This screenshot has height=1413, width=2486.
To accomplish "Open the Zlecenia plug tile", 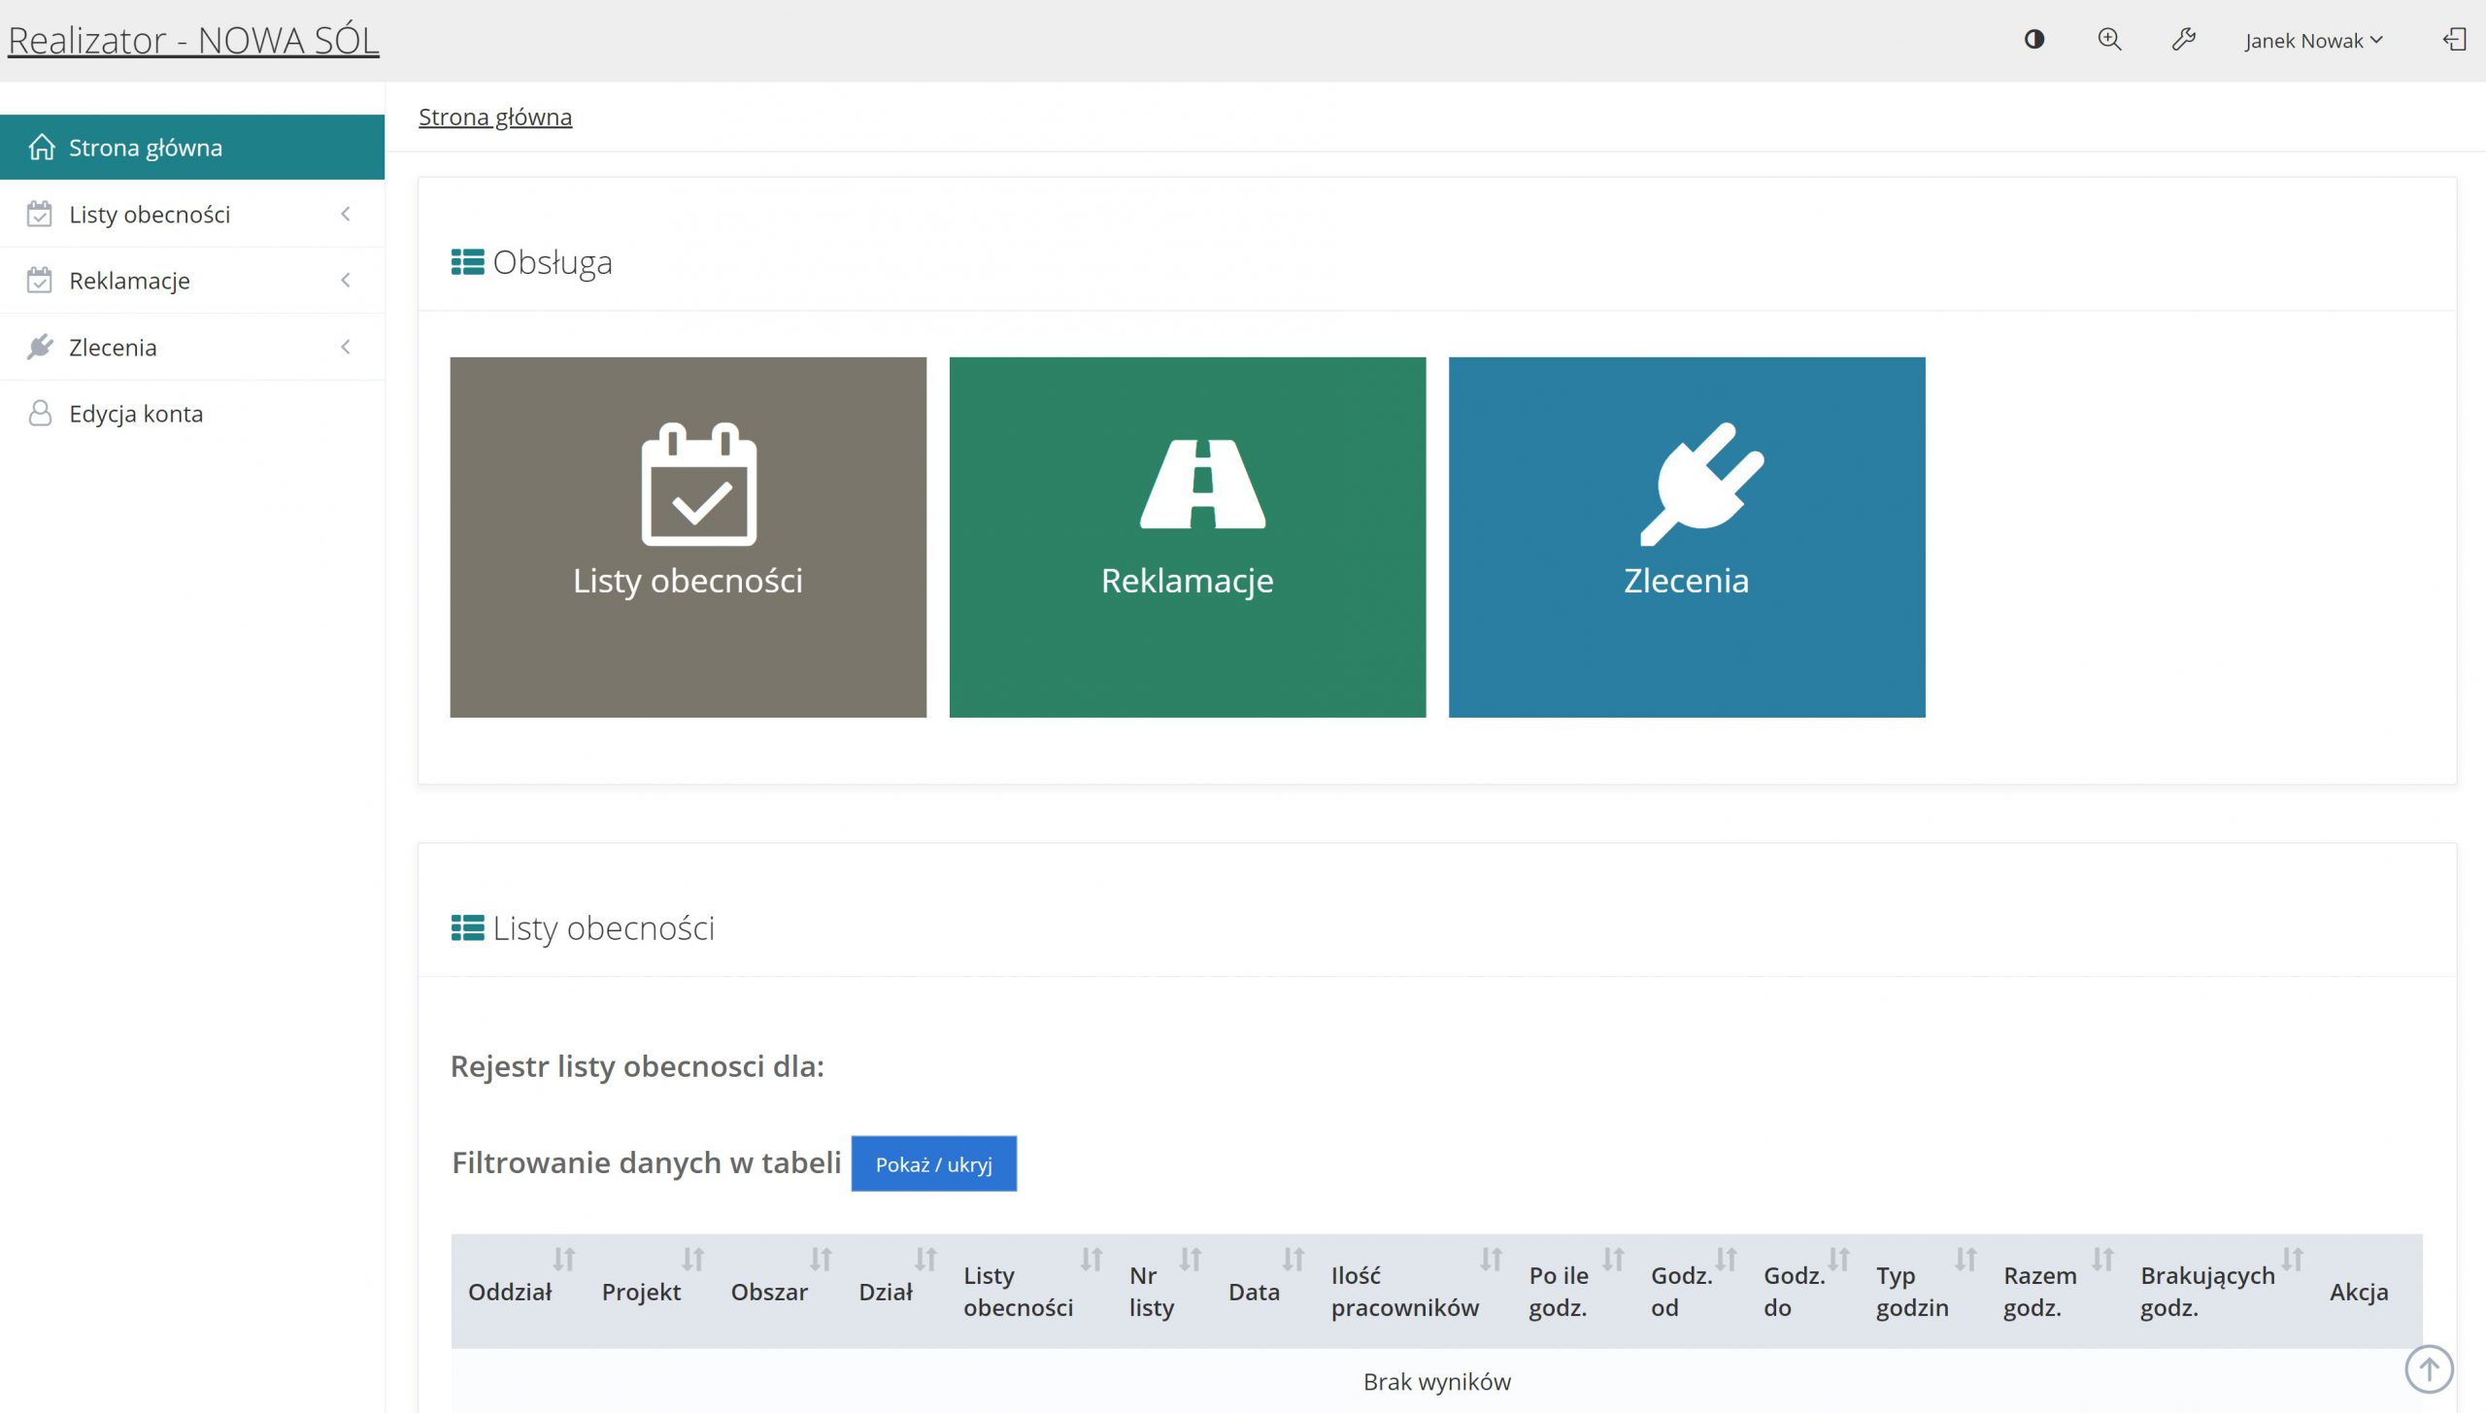I will (x=1686, y=537).
